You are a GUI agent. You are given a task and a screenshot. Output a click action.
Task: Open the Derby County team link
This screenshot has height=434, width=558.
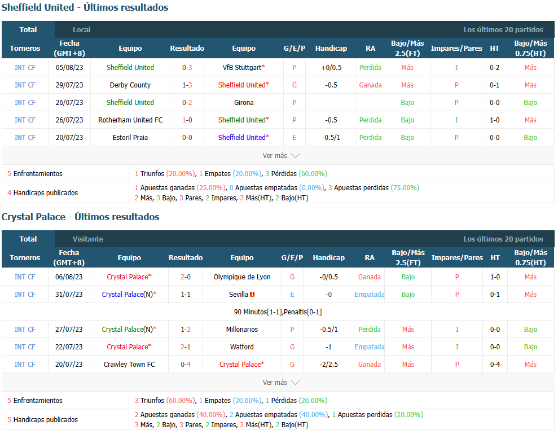coord(130,85)
